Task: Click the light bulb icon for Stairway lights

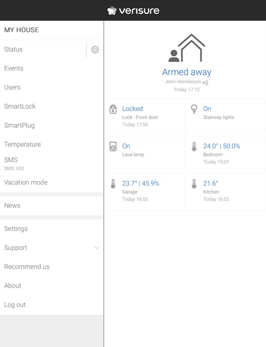Action: click(x=194, y=109)
